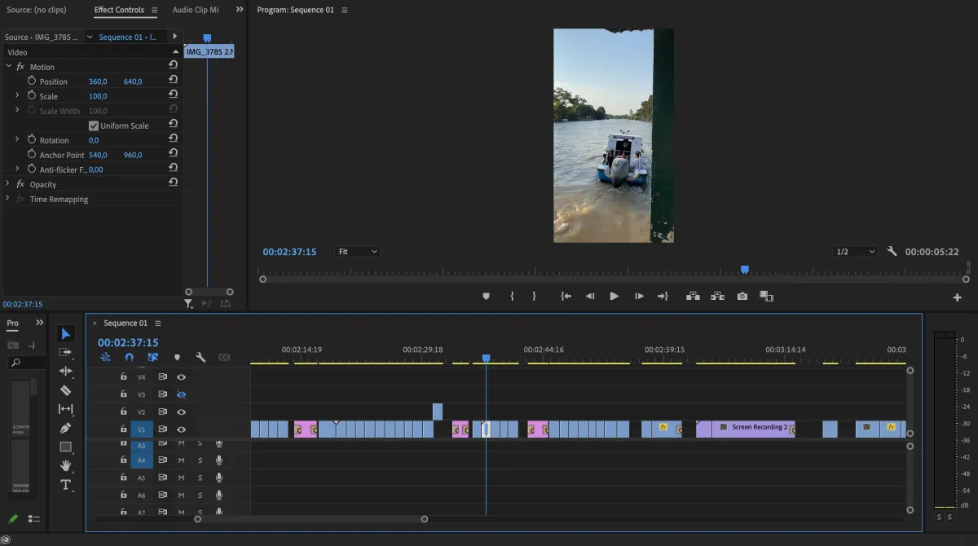
Task: Open Program monitor settings wrench
Action: click(892, 252)
